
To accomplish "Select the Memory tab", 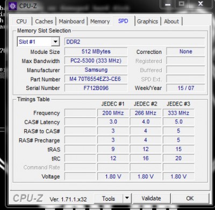I will click(x=100, y=22).
